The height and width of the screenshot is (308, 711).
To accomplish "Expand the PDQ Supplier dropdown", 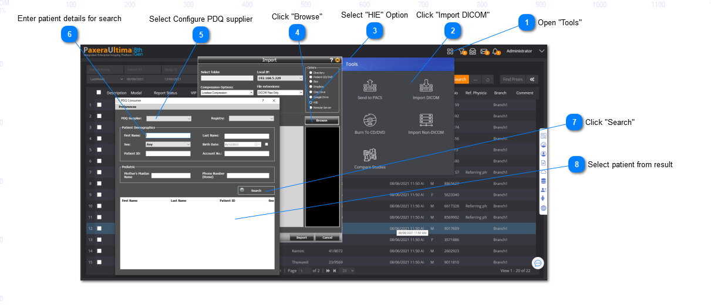I will click(169, 119).
